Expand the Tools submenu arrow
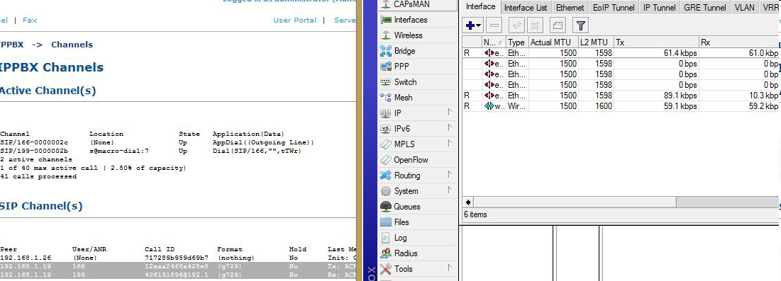This screenshot has height=281, width=781. click(x=450, y=268)
